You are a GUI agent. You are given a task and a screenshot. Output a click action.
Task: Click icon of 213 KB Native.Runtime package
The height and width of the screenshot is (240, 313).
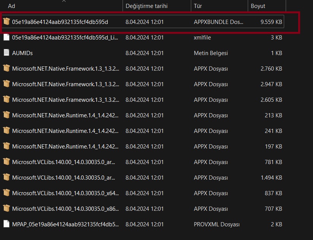[6, 115]
